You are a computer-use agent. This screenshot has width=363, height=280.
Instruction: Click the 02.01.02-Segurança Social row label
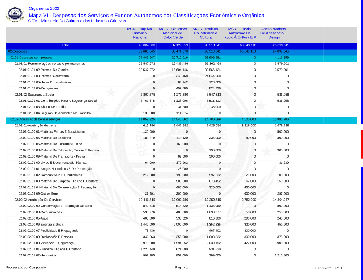point(34,95)
